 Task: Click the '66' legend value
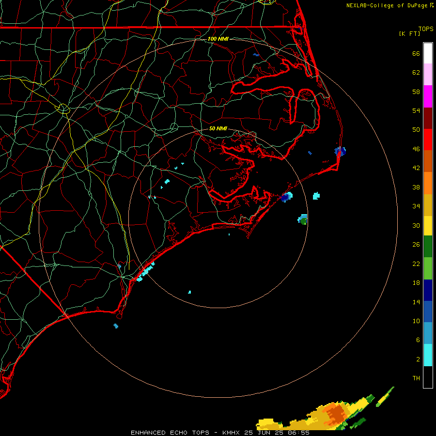[x=416, y=53]
